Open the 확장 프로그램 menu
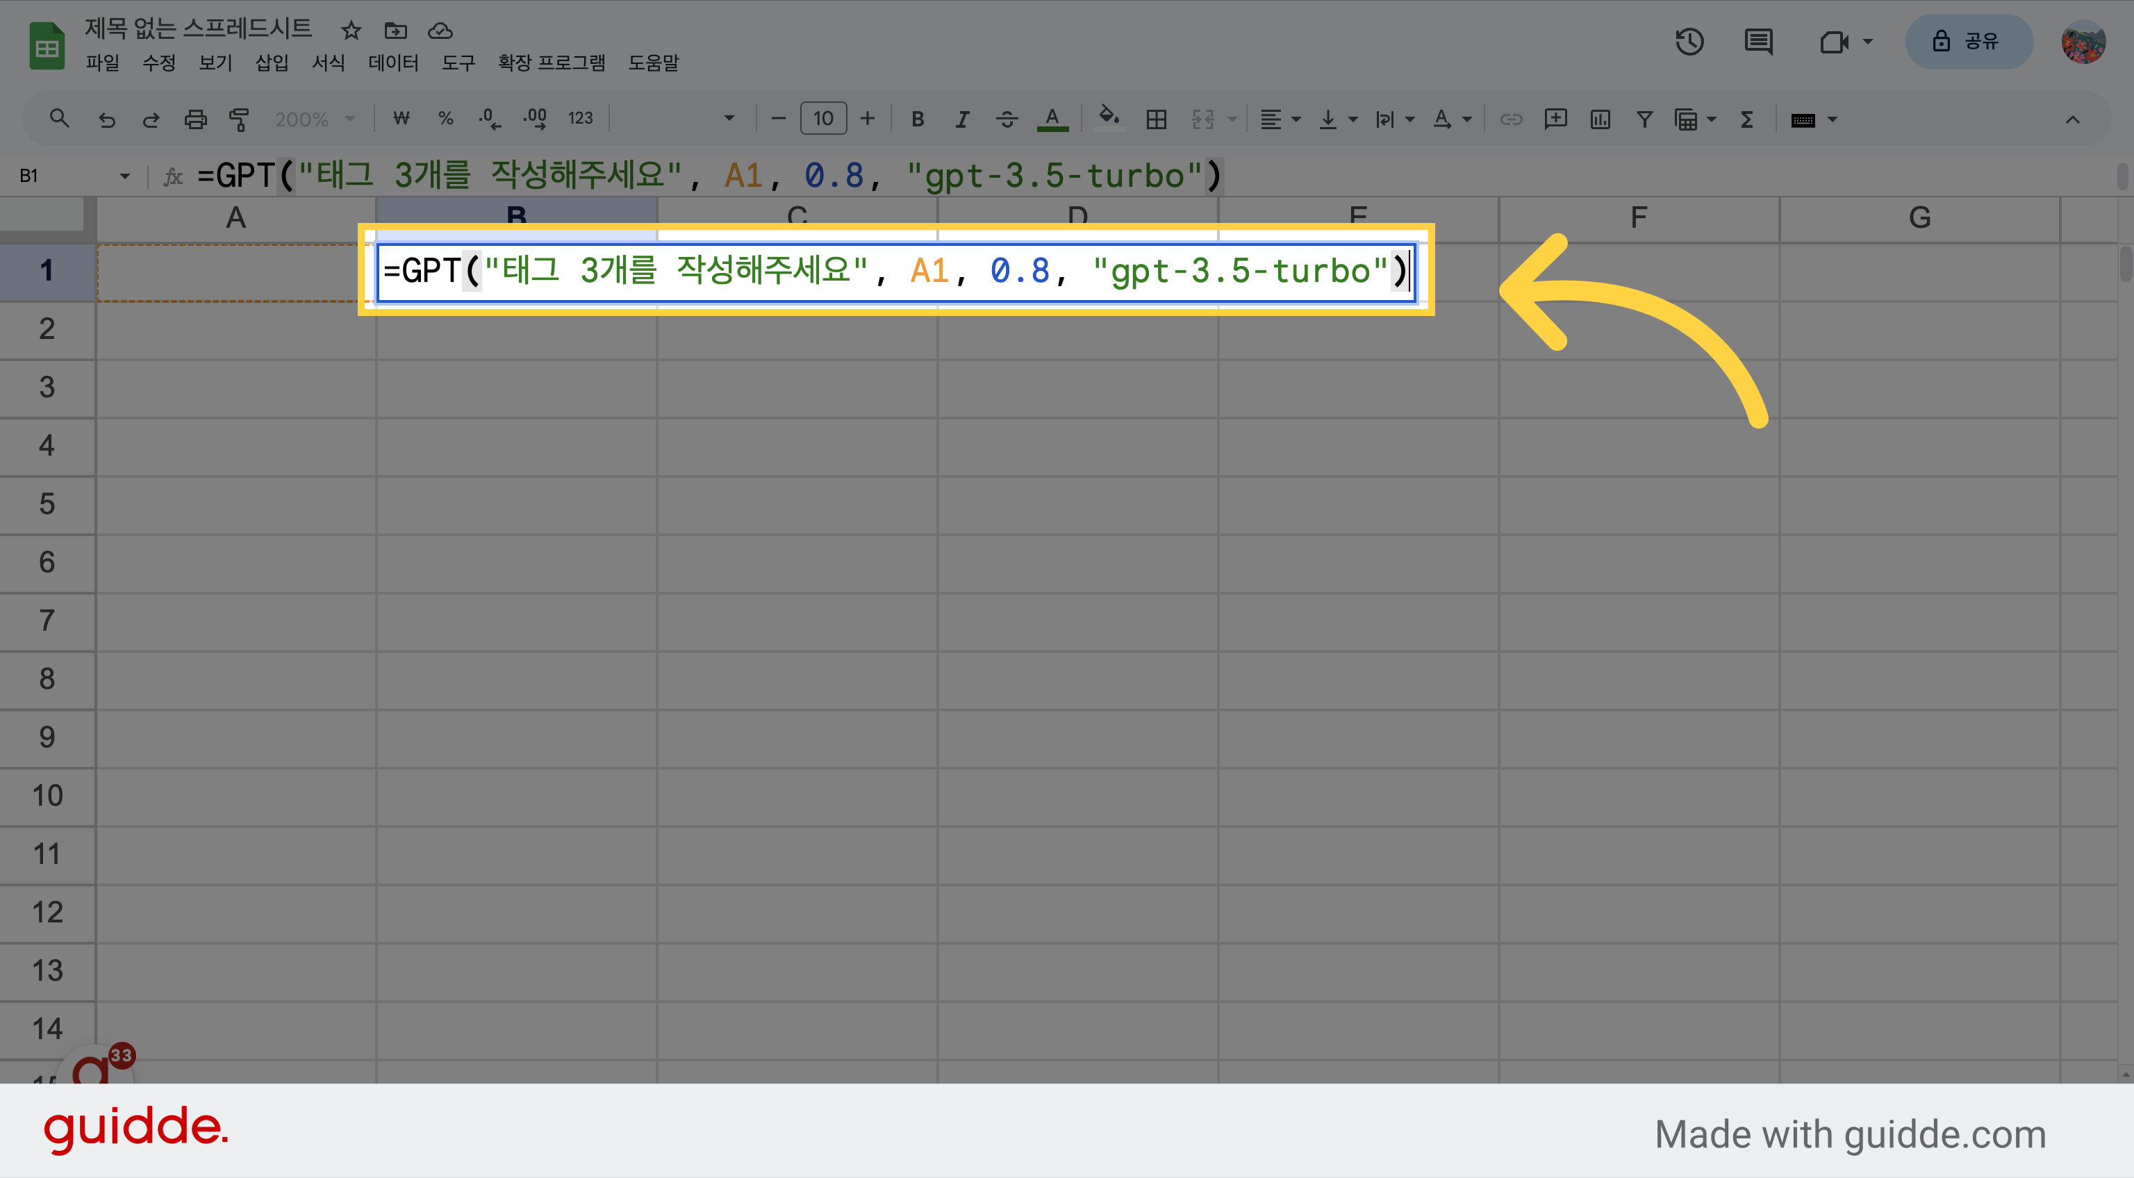The image size is (2134, 1178). [551, 63]
